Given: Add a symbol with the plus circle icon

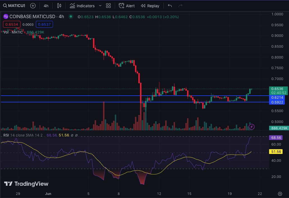Looking at the screenshot, I should tap(33, 6).
